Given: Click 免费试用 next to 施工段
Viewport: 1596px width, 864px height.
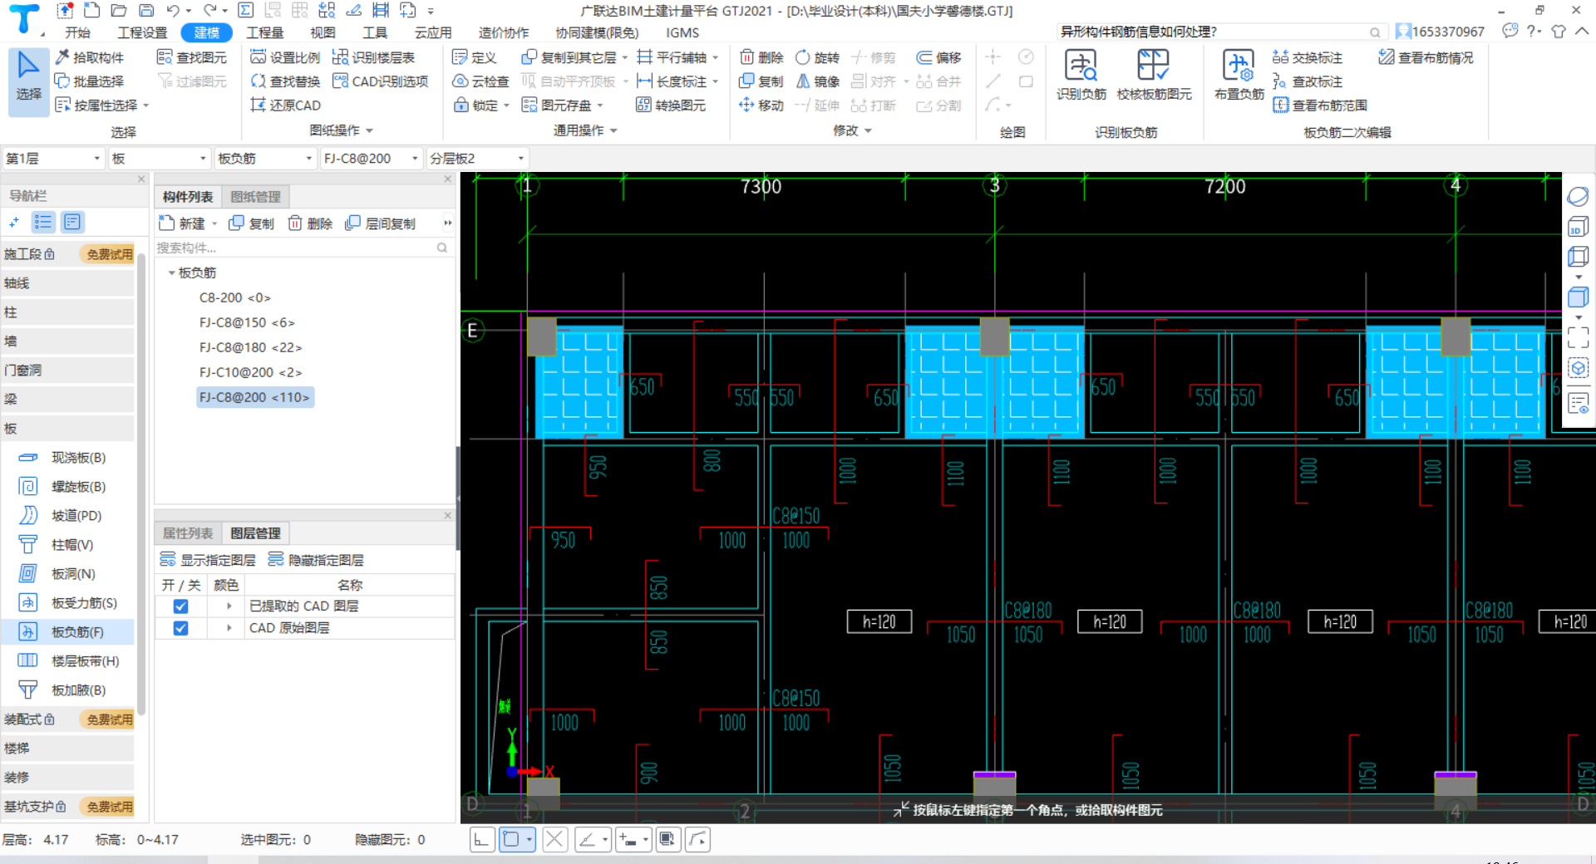Looking at the screenshot, I should [110, 254].
